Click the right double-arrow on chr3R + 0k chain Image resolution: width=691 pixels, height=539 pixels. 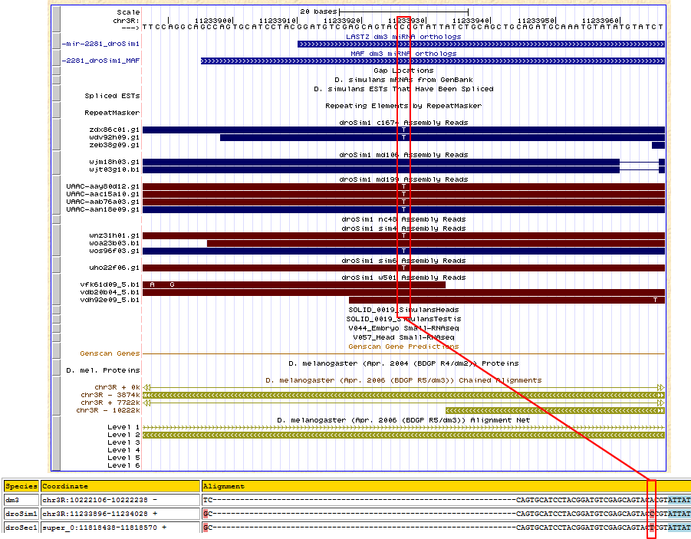661,387
